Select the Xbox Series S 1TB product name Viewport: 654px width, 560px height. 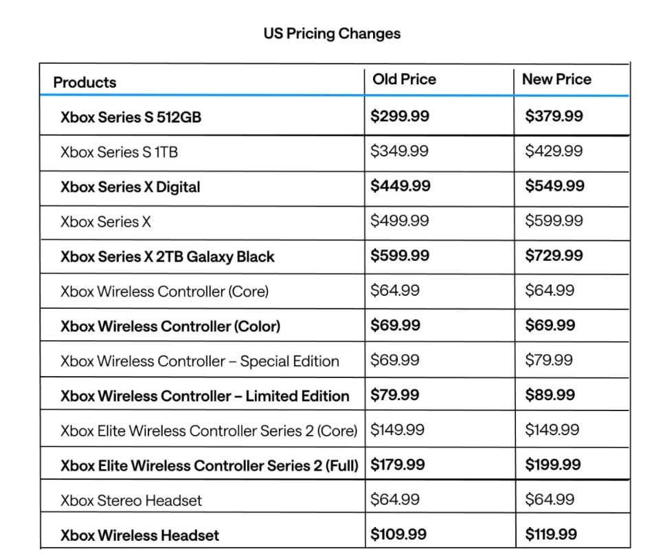119,152
